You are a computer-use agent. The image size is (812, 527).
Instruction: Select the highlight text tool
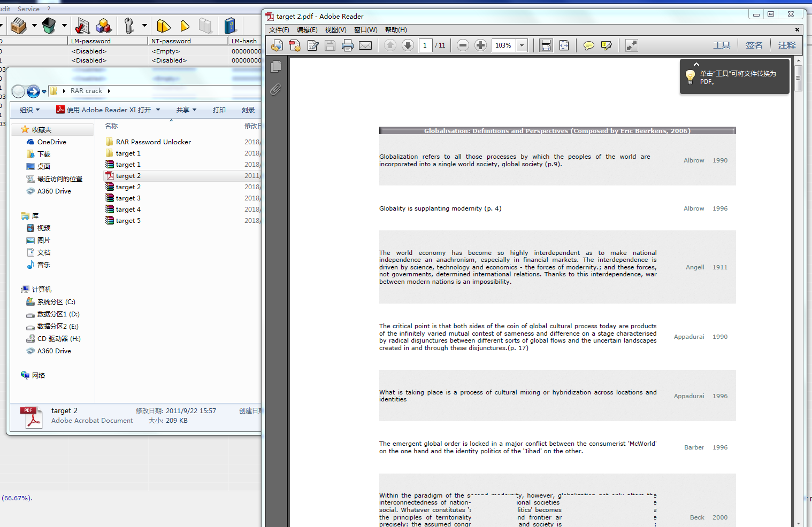coord(607,45)
